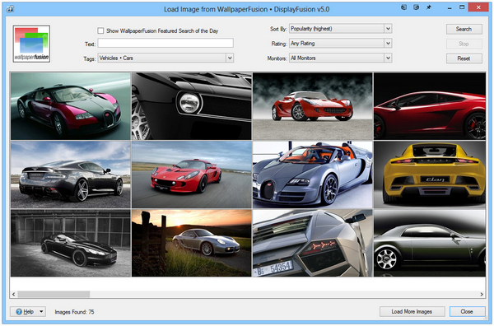This screenshot has width=494, height=326.
Task: Minimize the DisplayFusion window
Action: pos(450,7)
